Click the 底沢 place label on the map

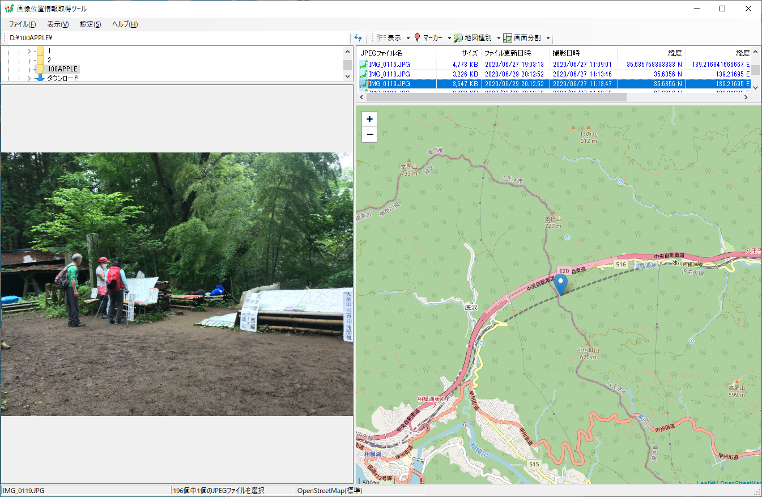click(471, 307)
